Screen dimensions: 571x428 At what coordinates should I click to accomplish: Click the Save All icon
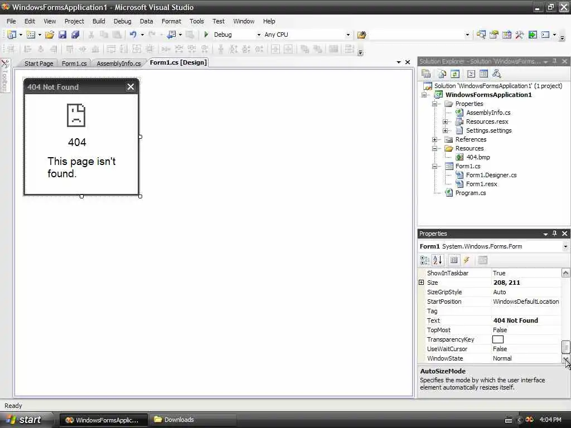tap(75, 35)
